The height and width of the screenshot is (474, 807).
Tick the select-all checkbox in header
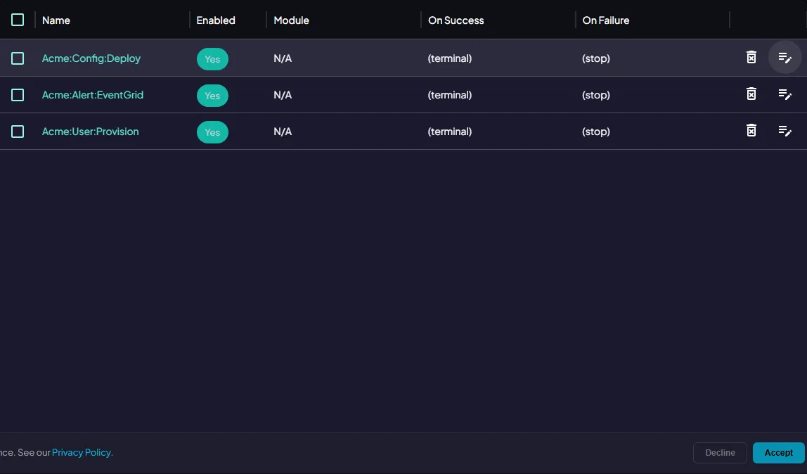pyautogui.click(x=18, y=20)
